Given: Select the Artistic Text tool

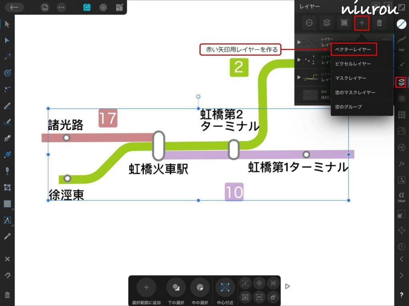Looking at the screenshot, I should tap(7, 220).
